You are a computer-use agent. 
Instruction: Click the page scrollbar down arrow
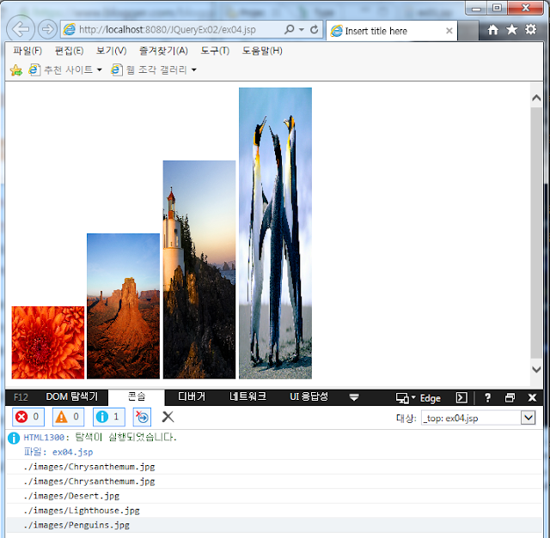point(536,369)
